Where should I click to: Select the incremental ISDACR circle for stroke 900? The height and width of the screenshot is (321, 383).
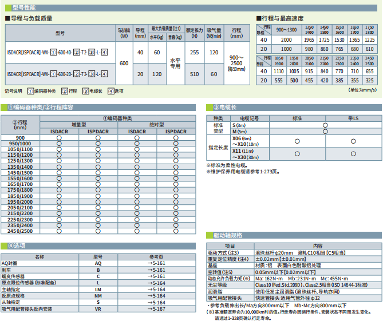(59, 138)
